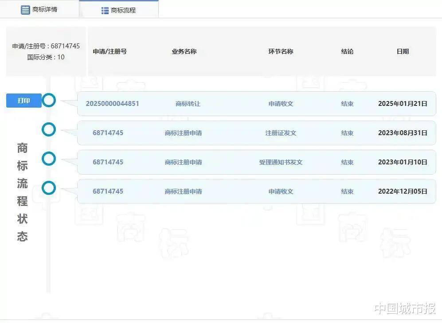This screenshot has width=442, height=323.
Task: Click 商标注册申请 in the 注册证发文 row
Action: point(183,133)
